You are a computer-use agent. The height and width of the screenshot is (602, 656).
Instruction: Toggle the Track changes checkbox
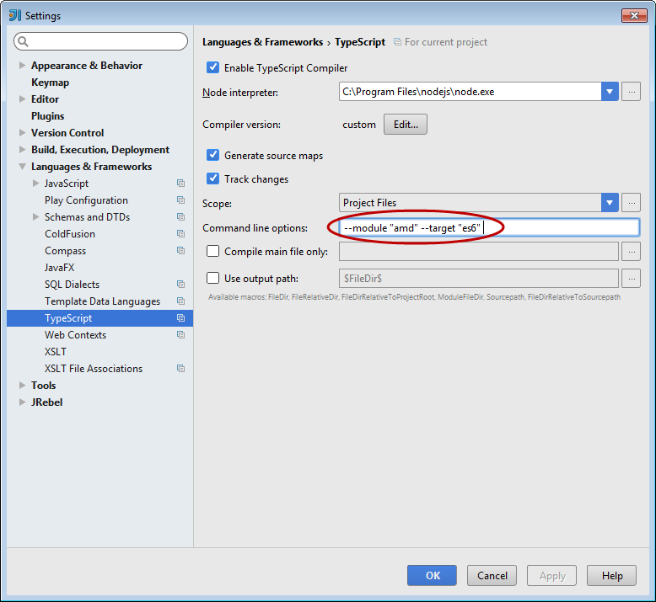[213, 178]
